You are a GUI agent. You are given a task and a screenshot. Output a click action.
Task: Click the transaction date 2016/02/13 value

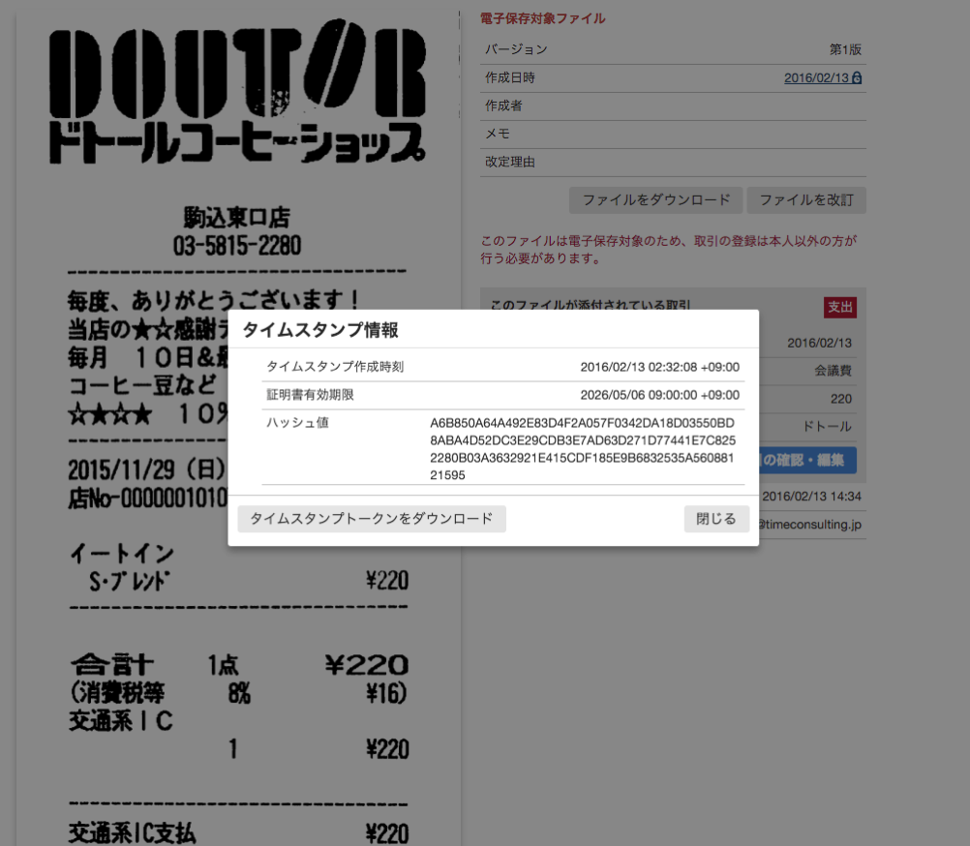coord(819,343)
